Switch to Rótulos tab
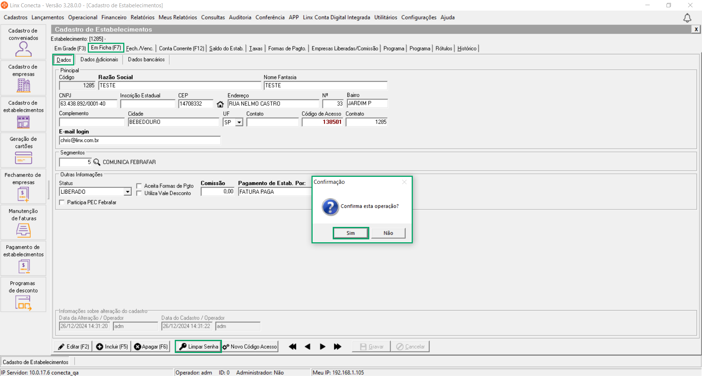This screenshot has width=702, height=376. [444, 48]
